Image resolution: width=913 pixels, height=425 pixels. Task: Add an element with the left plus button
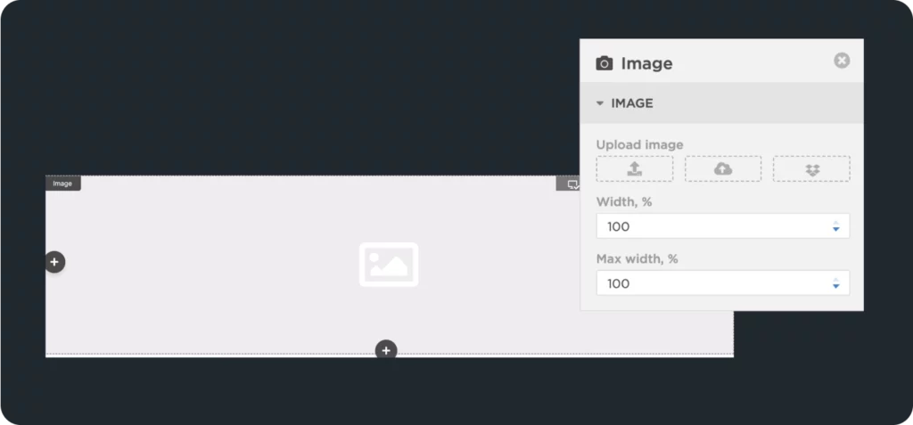pos(54,262)
